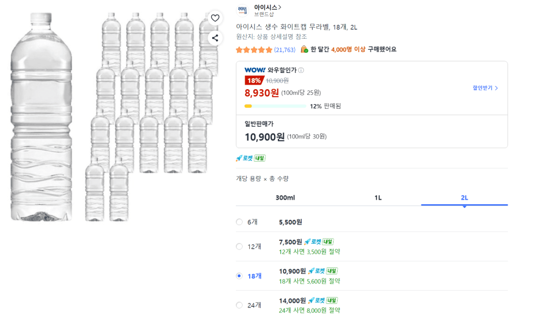This screenshot has width=537, height=319.
Task: Click the 아이시스 brand logo icon
Action: tap(243, 10)
